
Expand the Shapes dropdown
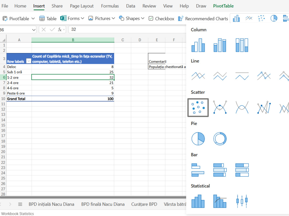pyautogui.click(x=143, y=18)
